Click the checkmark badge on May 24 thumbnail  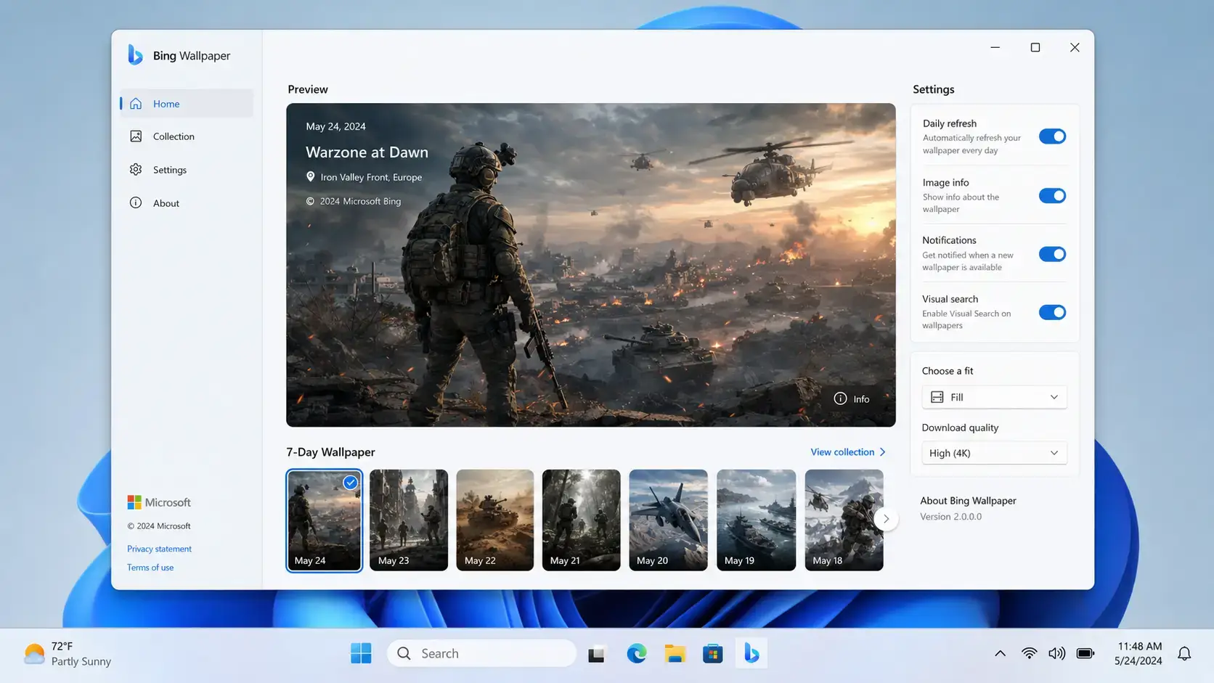[351, 482]
